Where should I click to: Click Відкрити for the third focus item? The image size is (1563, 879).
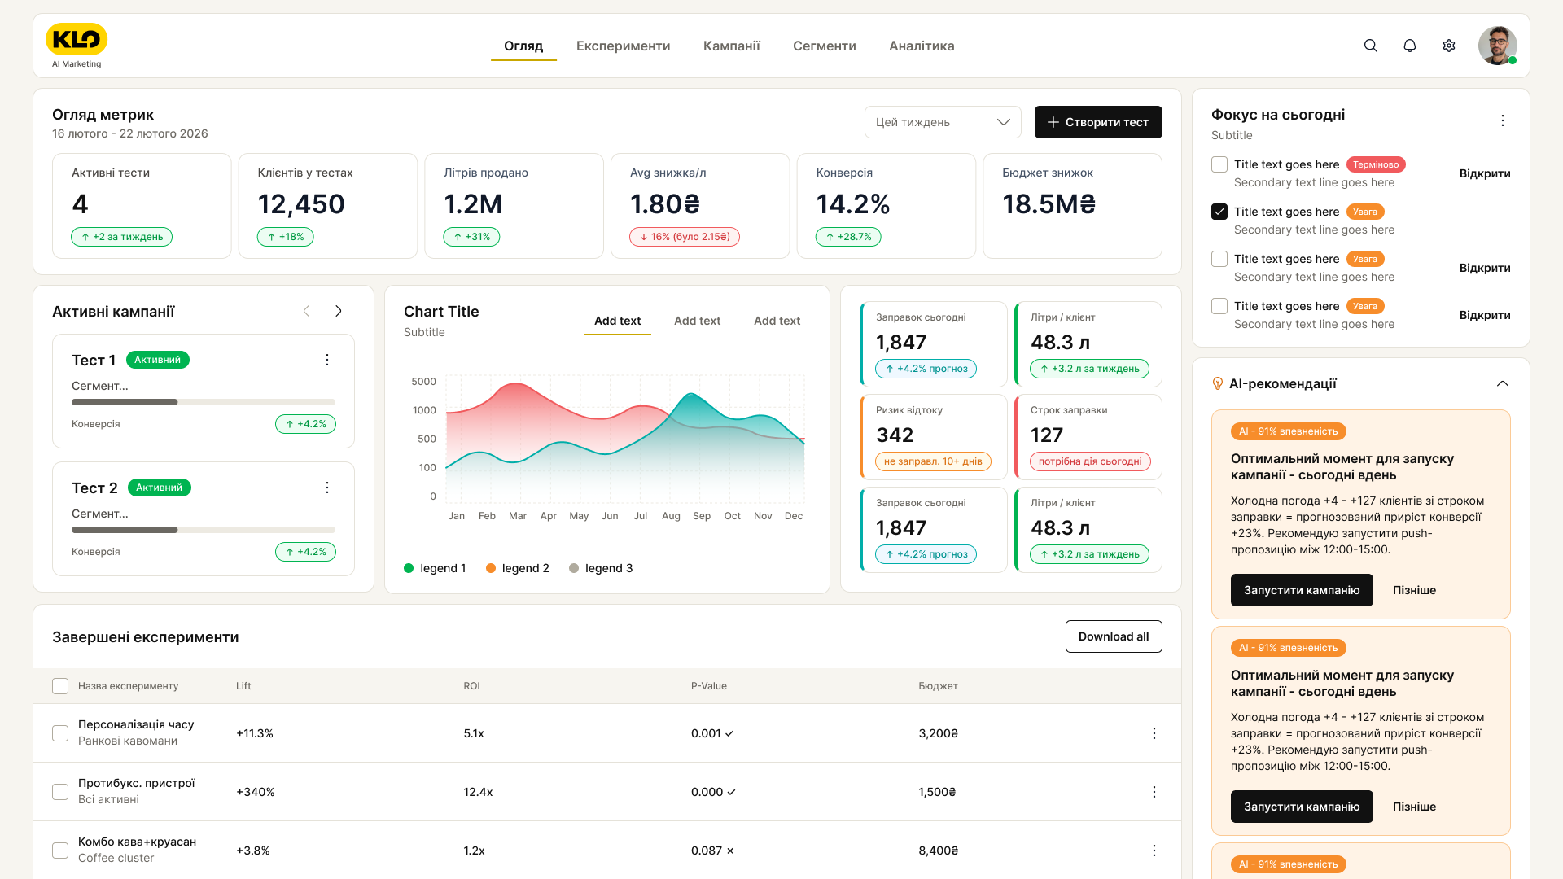click(x=1485, y=268)
